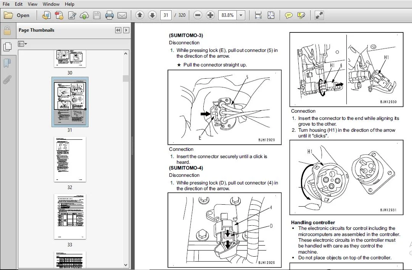
Task: Toggle read mode full screen icon
Action: point(319,15)
